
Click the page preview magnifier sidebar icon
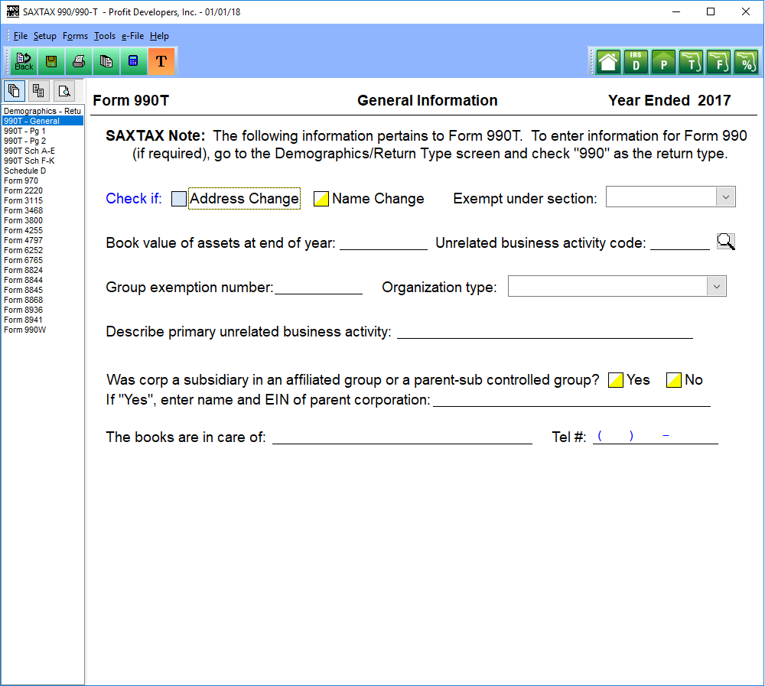(64, 91)
